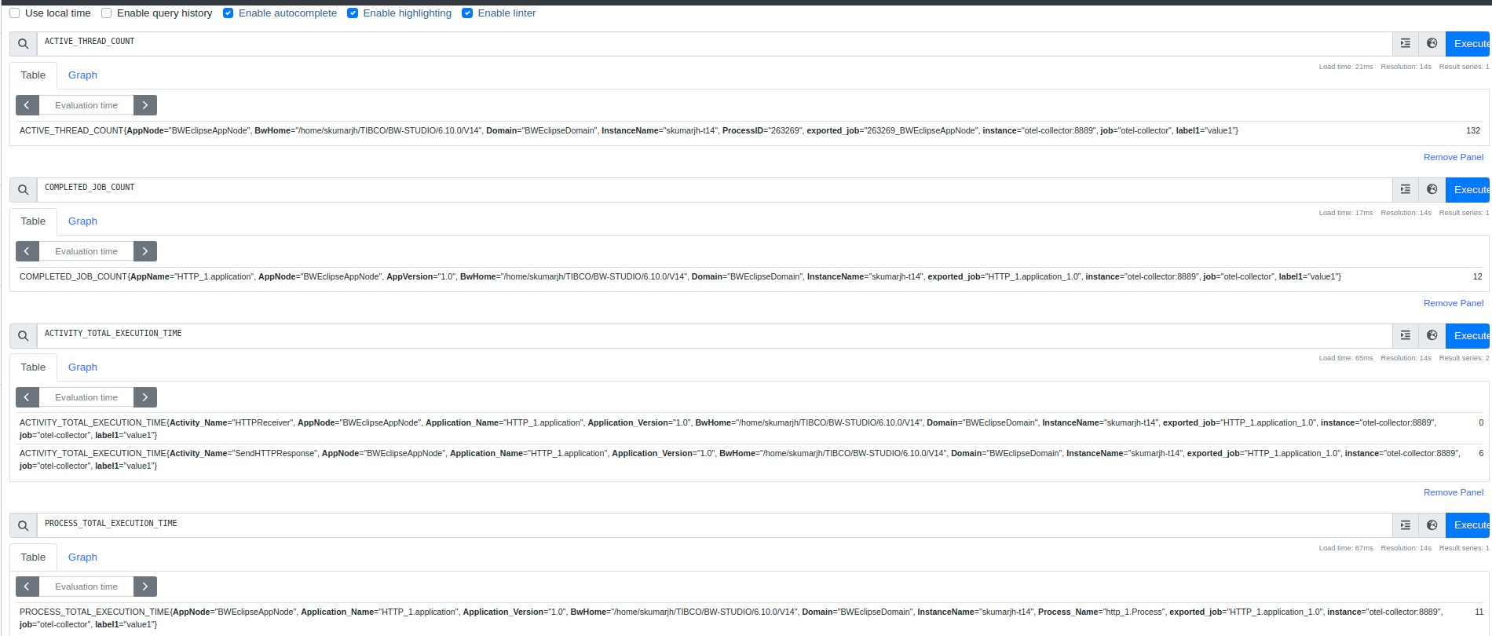Toggle the Use local time checkbox

[15, 13]
